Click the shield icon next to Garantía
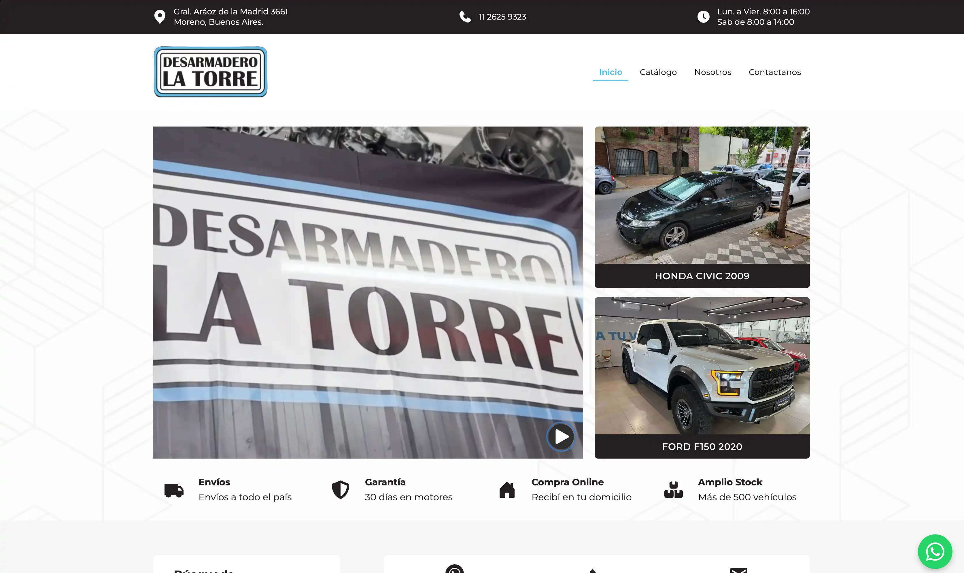The height and width of the screenshot is (573, 964). [340, 490]
